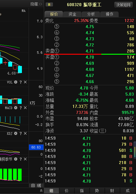136x194 pixels.
Task: Click 委比 value 25.35%
Action: pyautogui.click(x=82, y=20)
